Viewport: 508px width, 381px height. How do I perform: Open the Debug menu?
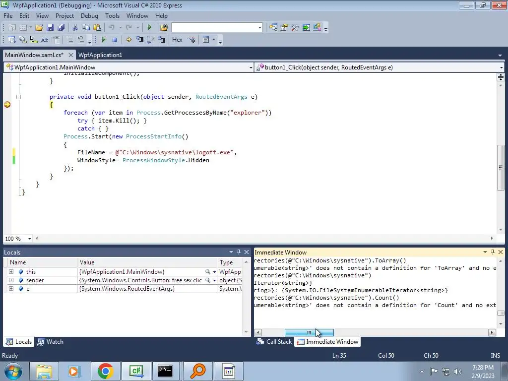(89, 15)
